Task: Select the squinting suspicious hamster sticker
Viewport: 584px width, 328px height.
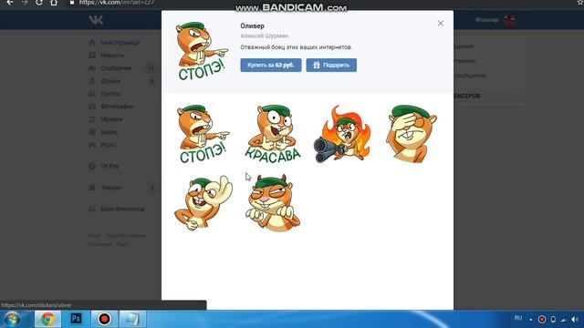Action: pos(273,203)
